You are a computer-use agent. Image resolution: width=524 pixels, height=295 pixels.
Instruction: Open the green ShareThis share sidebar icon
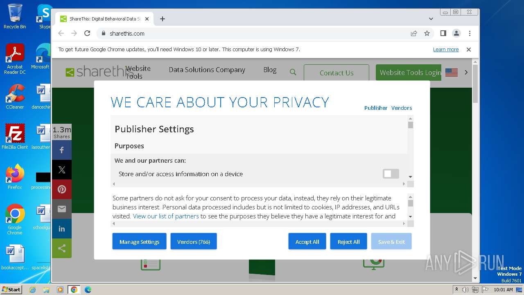[x=62, y=248]
